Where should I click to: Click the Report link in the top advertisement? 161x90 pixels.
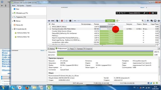tap(142, 7)
